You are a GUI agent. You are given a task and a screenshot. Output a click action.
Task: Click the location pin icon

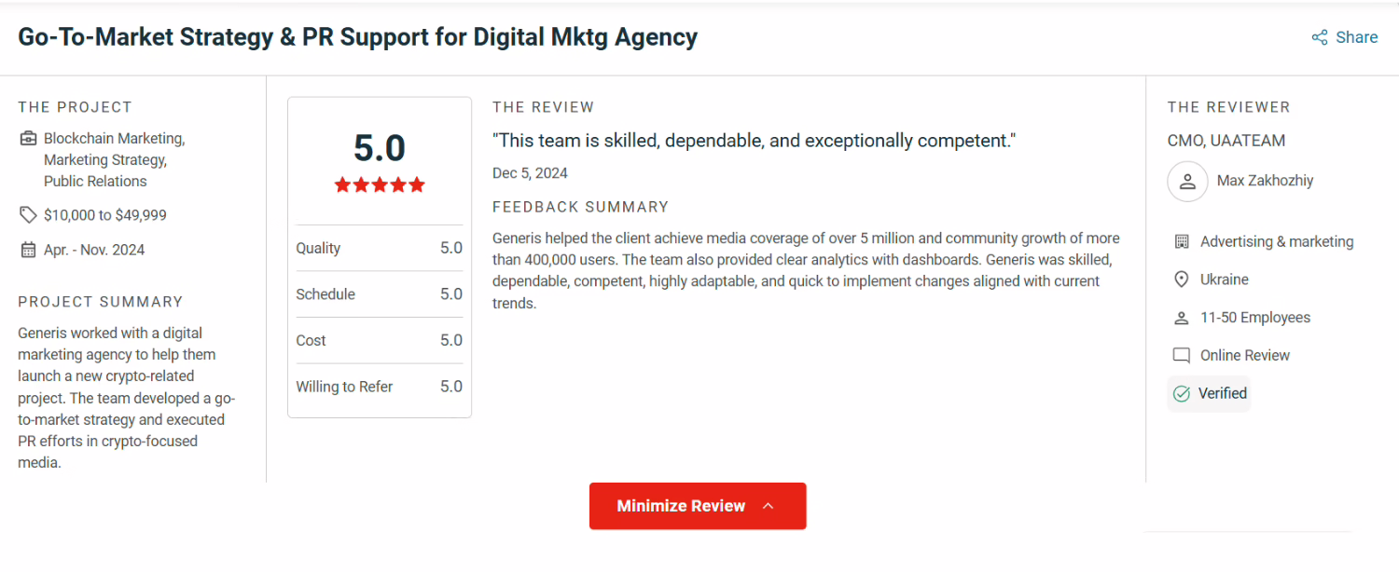[1182, 279]
